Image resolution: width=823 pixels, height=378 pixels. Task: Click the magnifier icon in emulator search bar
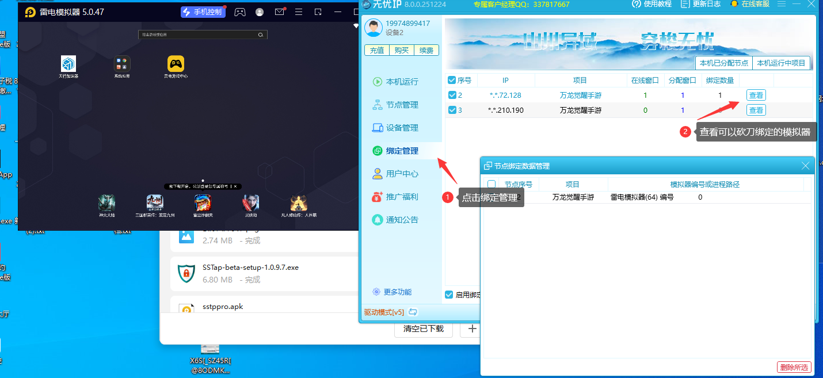261,35
